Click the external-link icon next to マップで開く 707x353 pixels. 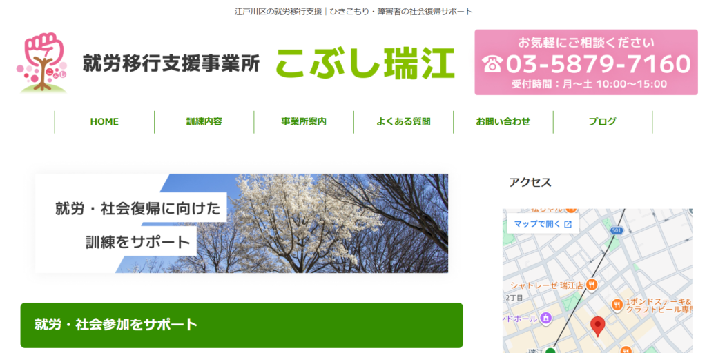568,224
